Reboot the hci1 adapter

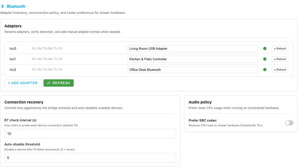coord(280,59)
